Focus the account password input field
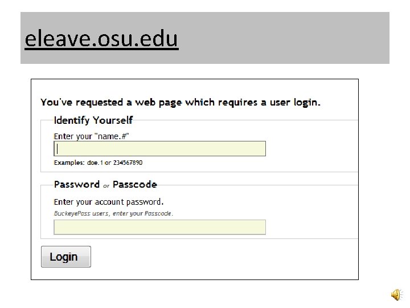The image size is (410, 308). pyautogui.click(x=160, y=227)
